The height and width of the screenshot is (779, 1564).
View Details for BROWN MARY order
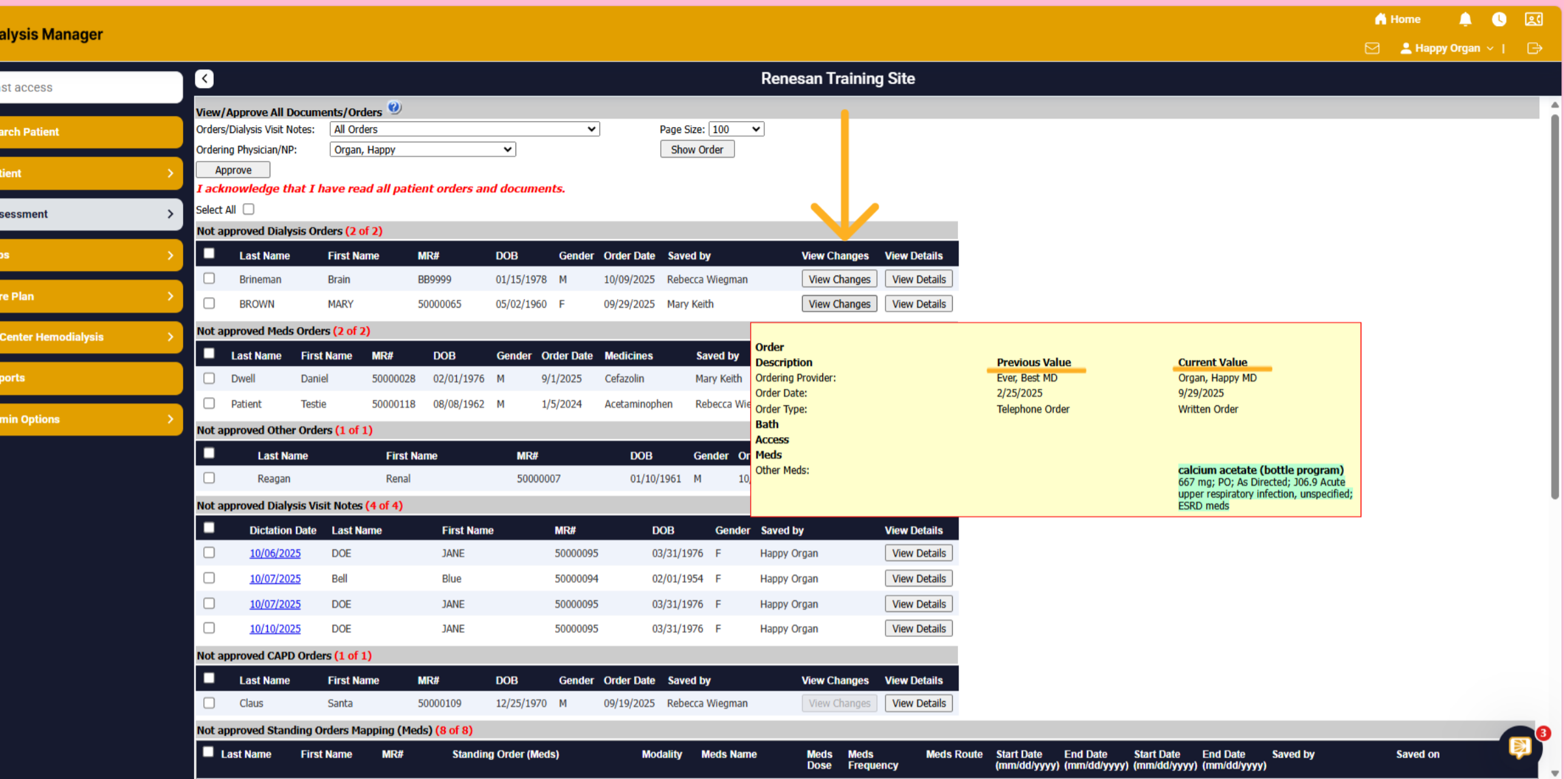919,304
